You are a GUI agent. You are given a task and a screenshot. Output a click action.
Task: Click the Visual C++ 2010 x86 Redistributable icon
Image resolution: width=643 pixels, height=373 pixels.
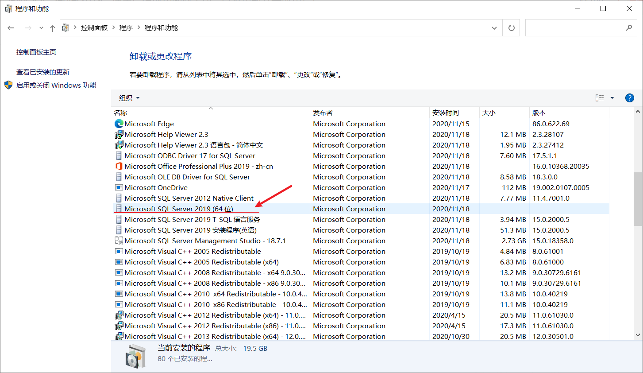tap(119, 304)
